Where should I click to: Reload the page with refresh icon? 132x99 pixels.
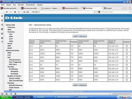[15, 12]
